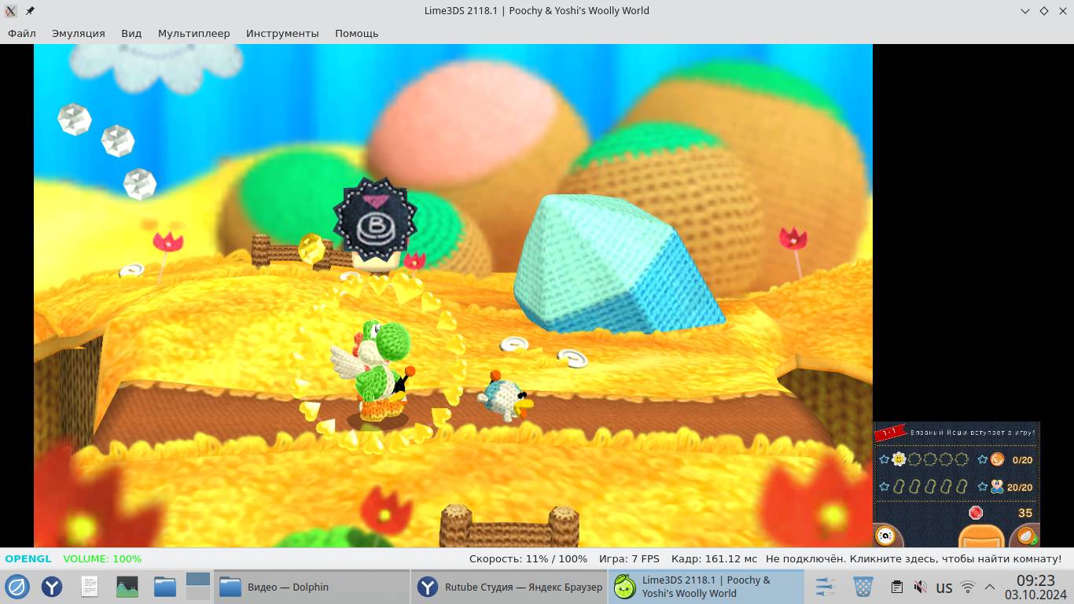This screenshot has width=1074, height=604.
Task: Click the yellow gem near the fence
Action: point(311,249)
